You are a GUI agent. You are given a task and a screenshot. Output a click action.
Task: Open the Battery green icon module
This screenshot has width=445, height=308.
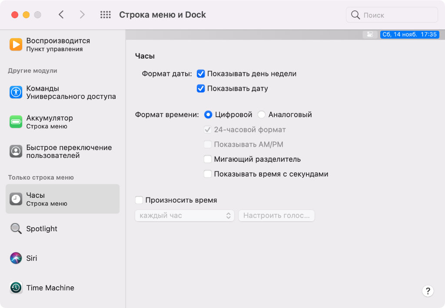point(16,122)
